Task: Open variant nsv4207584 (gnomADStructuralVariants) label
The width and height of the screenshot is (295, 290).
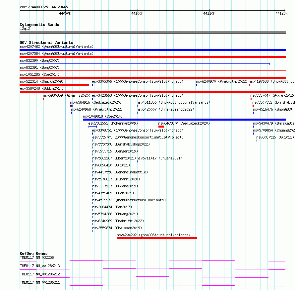Action: click(x=57, y=53)
